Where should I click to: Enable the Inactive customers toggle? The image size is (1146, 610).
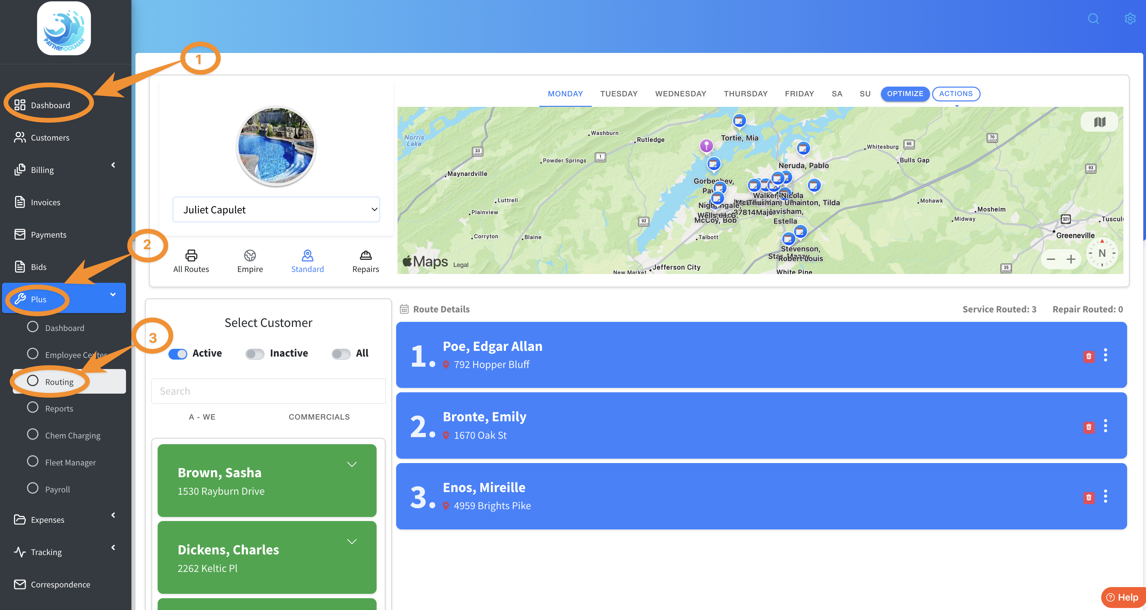click(x=255, y=354)
